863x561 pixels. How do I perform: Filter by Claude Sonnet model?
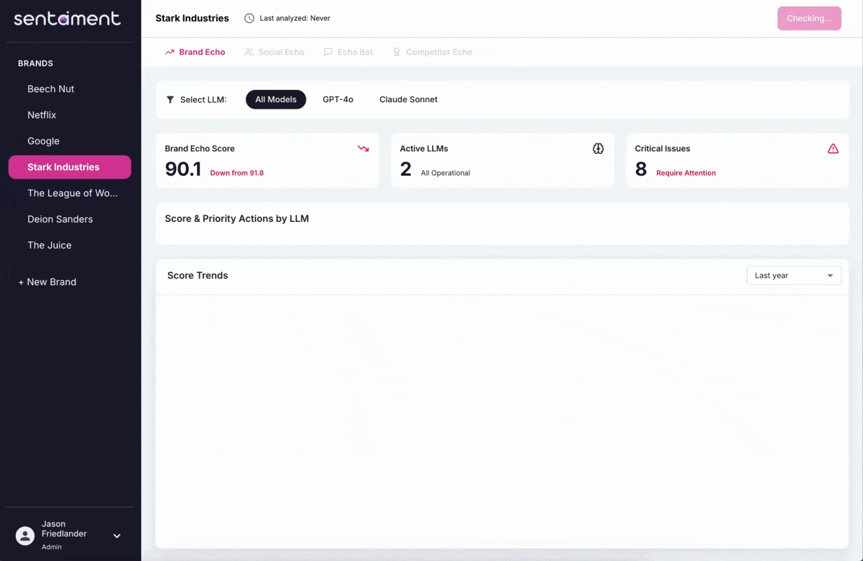409,99
